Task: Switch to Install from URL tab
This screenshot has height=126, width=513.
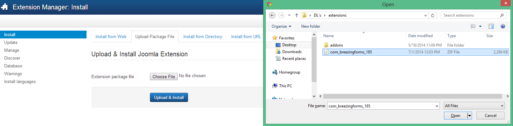Action: pos(246,37)
